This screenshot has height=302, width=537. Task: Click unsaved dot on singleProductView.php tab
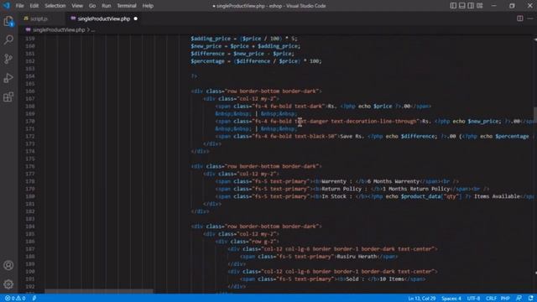(x=136, y=18)
